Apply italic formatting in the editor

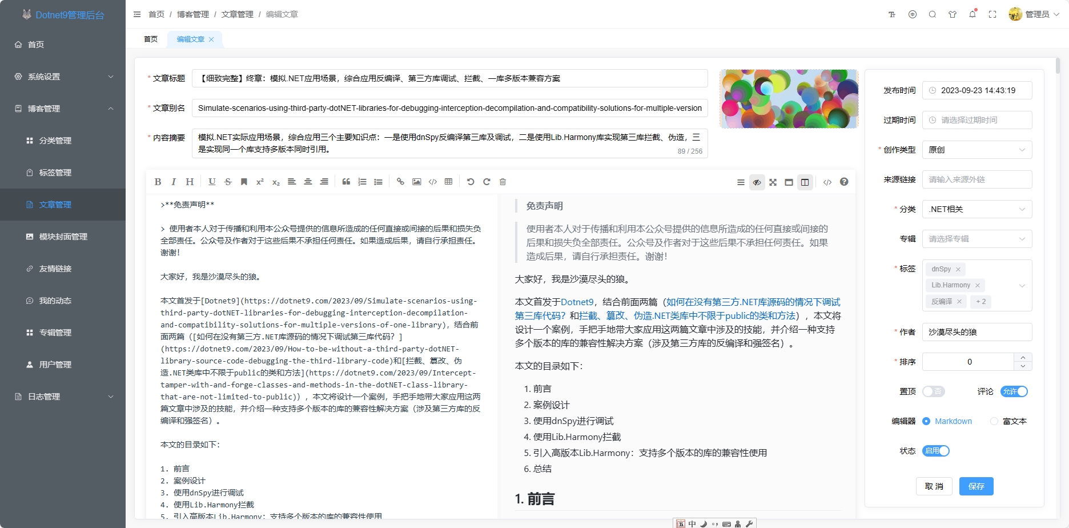pyautogui.click(x=174, y=182)
